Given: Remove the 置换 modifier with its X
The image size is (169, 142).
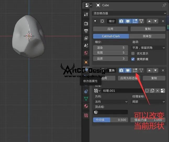Looking at the screenshot, I should (163, 70).
